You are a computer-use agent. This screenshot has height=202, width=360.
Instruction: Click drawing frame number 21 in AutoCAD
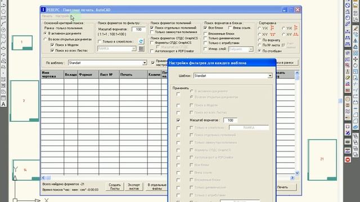point(322,159)
